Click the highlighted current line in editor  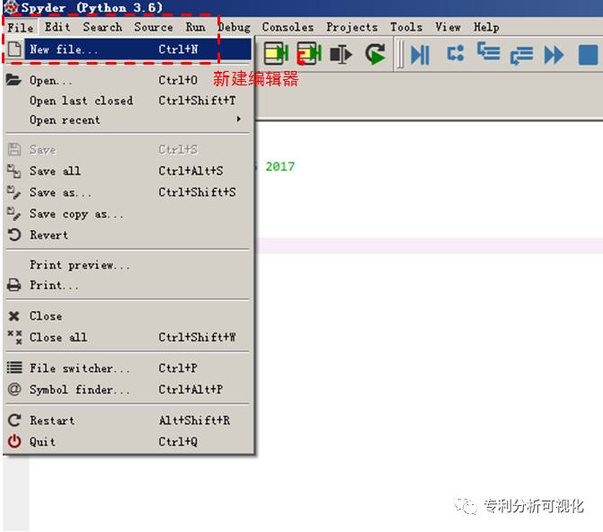click(x=429, y=245)
